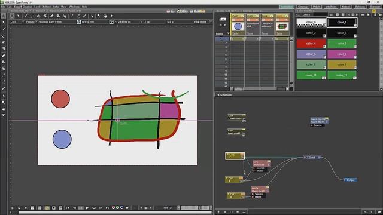Open the colors palette page tab
Viewport: 383px width, 215px height.
pyautogui.click(x=306, y=14)
